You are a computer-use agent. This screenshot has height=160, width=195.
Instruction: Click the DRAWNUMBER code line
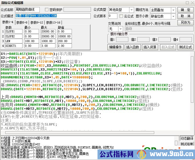(x=47, y=77)
